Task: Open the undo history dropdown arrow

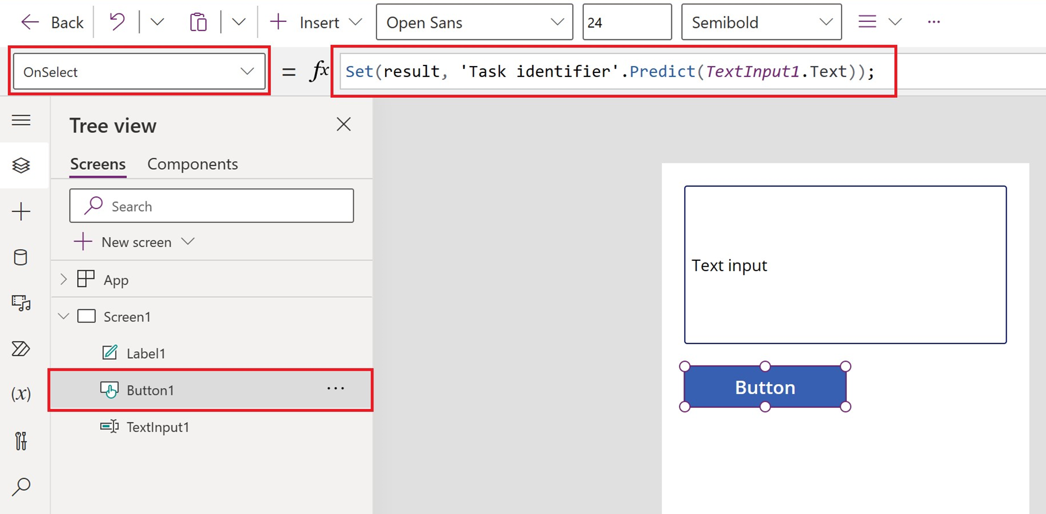Action: (157, 22)
